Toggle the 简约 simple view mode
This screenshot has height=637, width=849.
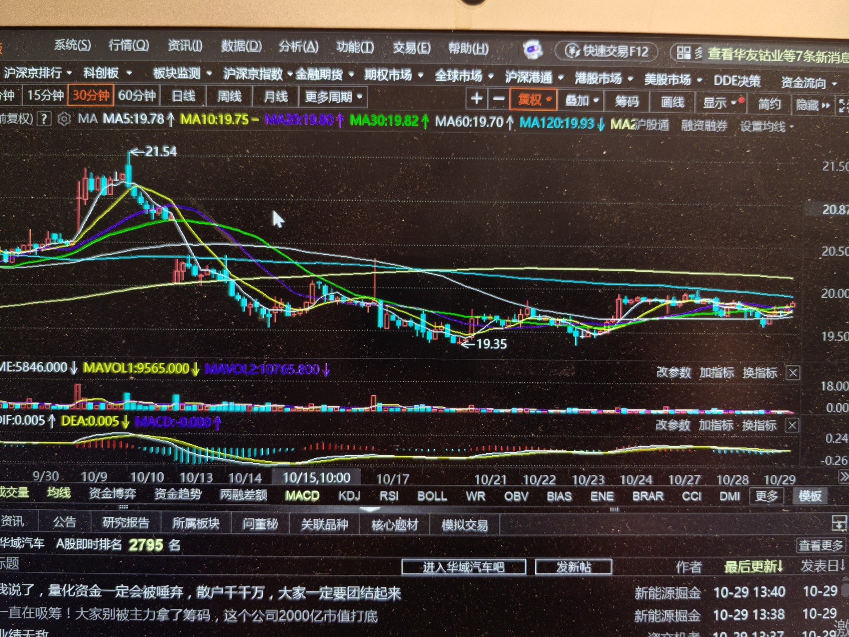point(769,104)
